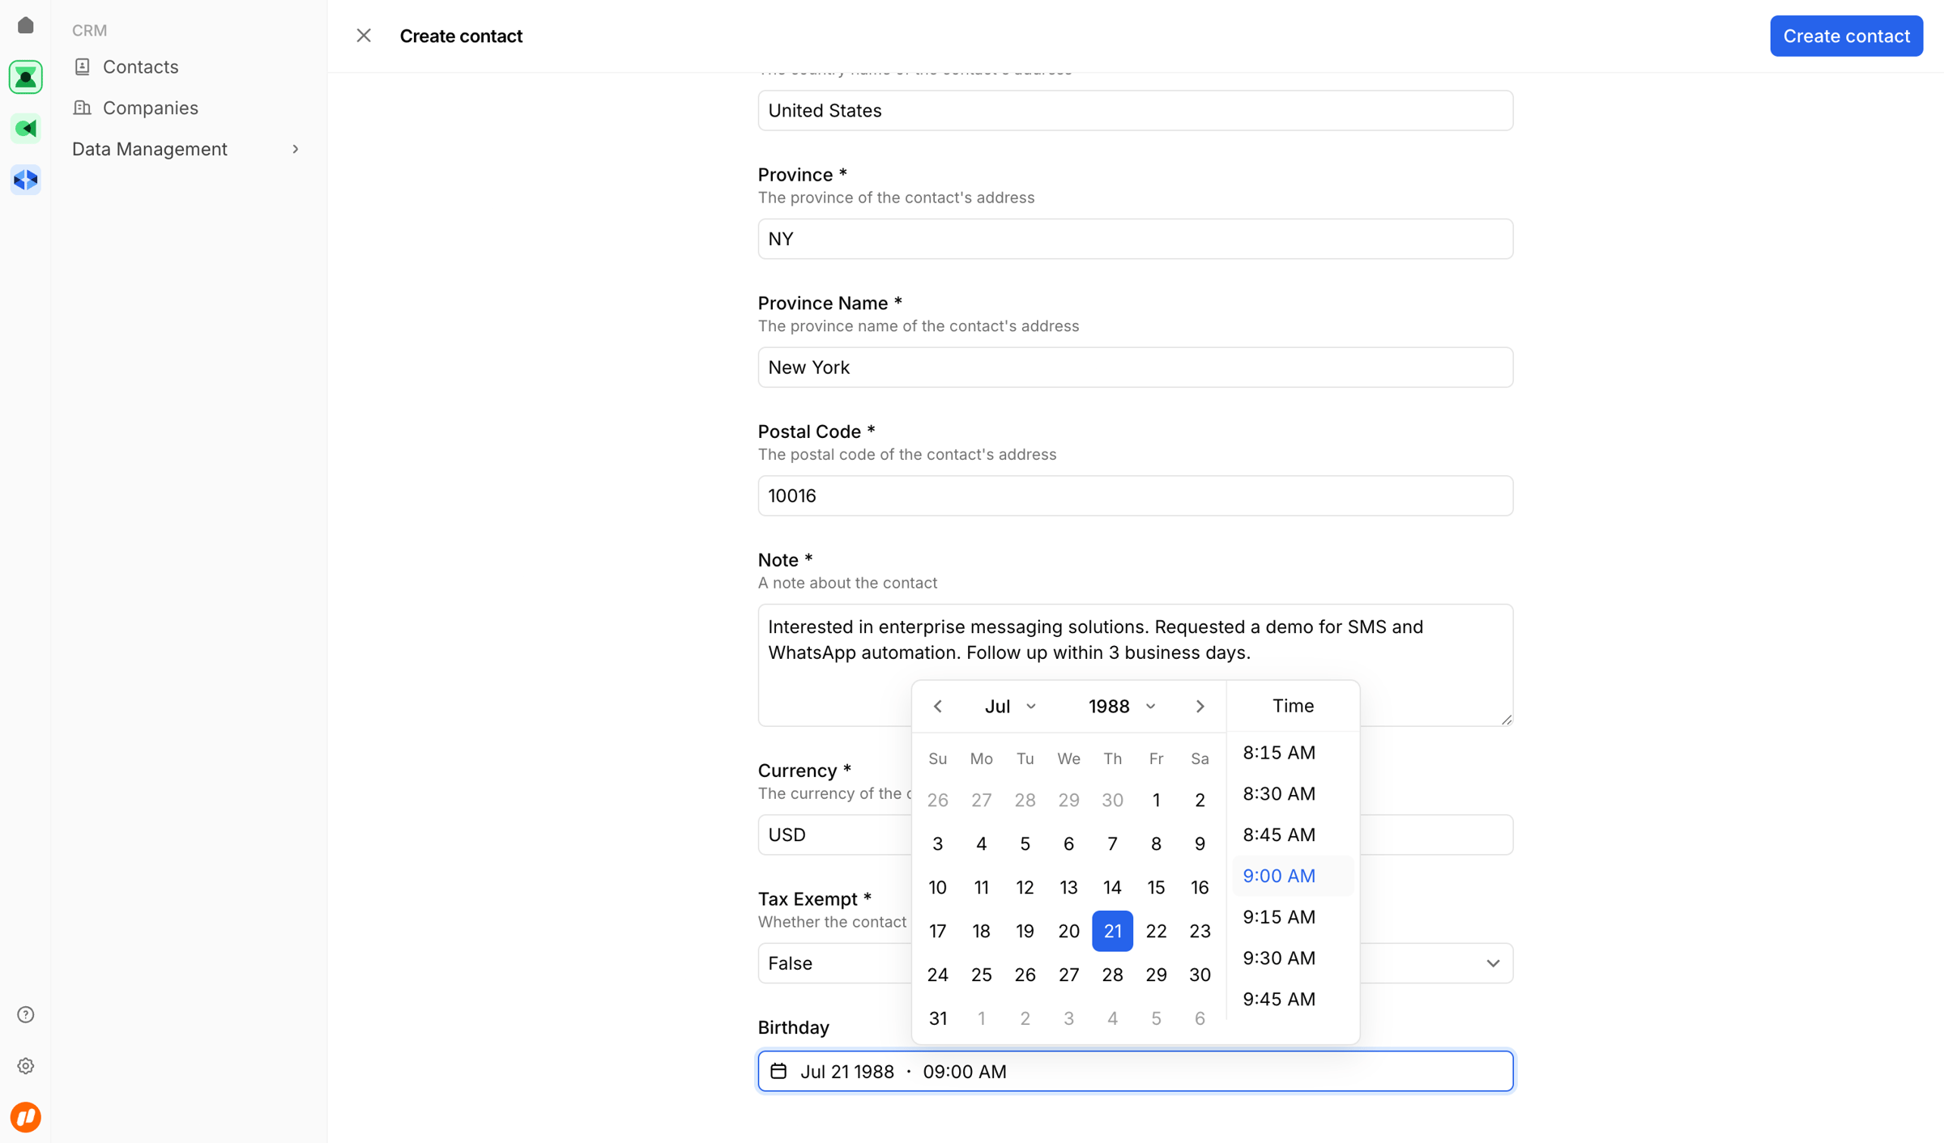This screenshot has width=1944, height=1143.
Task: Select the highlighted 9:00 AM time
Action: (1293, 875)
